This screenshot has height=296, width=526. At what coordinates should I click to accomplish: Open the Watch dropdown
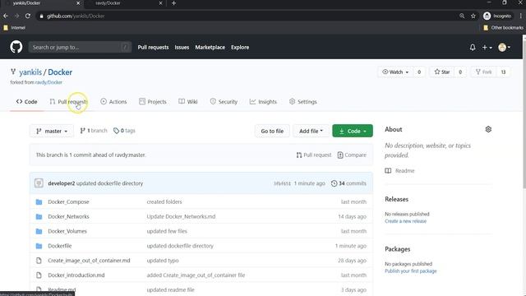396,72
